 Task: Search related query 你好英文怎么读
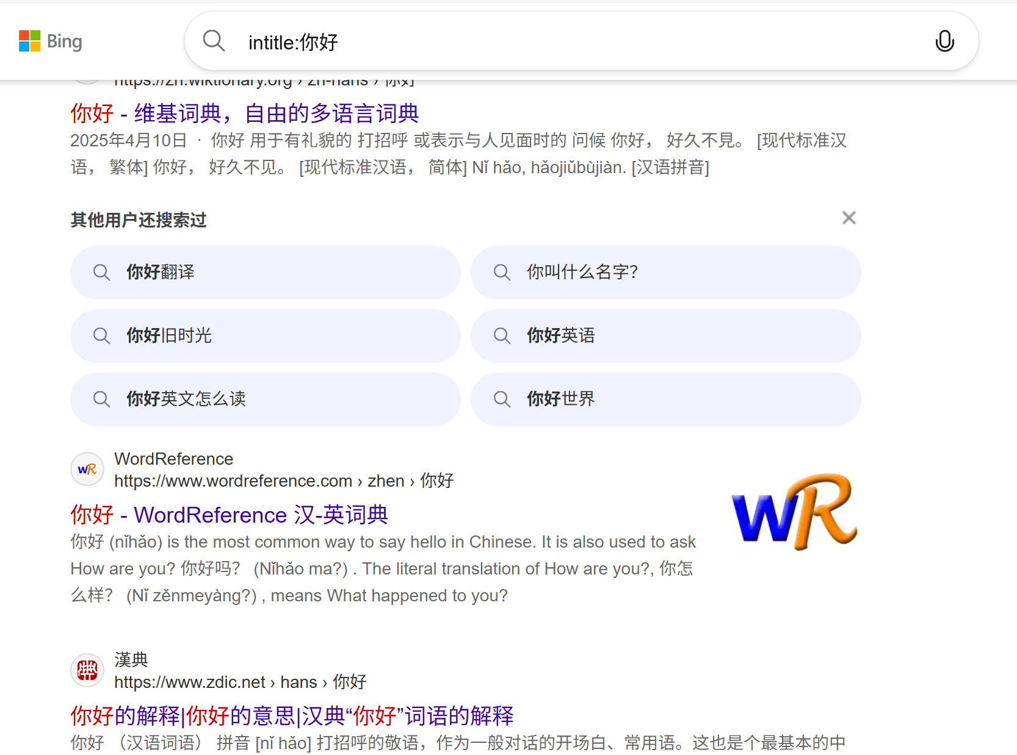266,399
